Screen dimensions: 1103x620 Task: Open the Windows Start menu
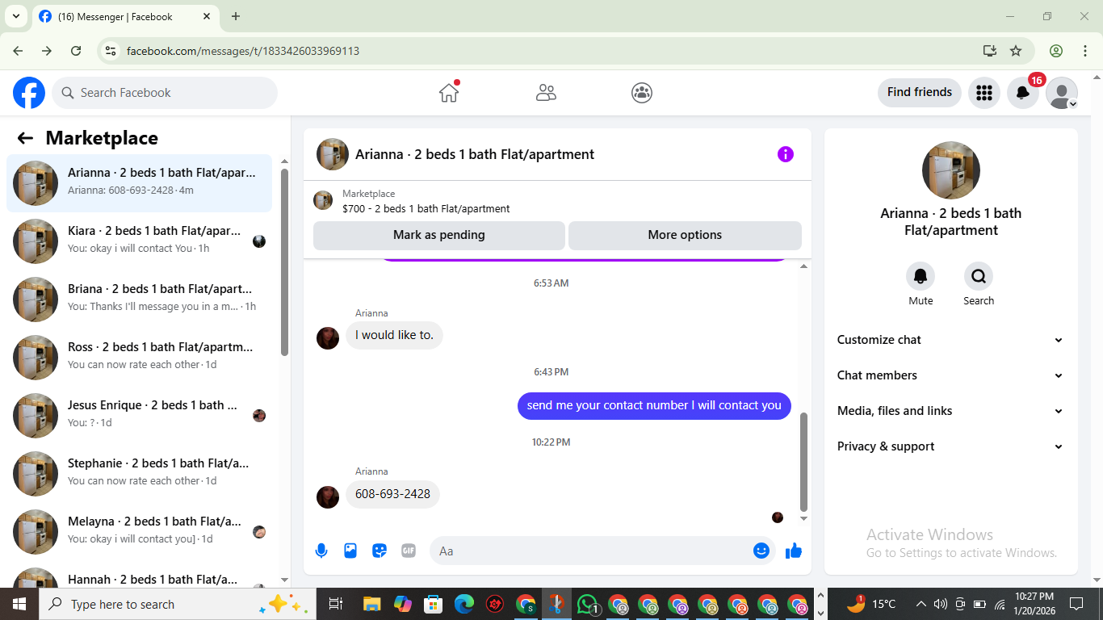coord(19,604)
